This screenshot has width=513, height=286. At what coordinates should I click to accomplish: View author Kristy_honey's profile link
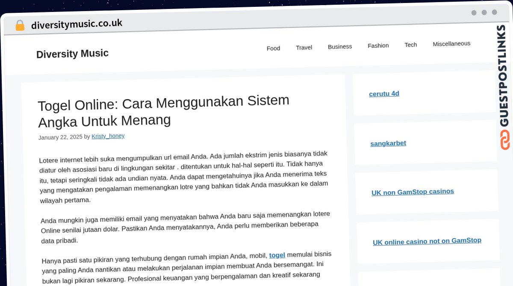click(x=108, y=136)
